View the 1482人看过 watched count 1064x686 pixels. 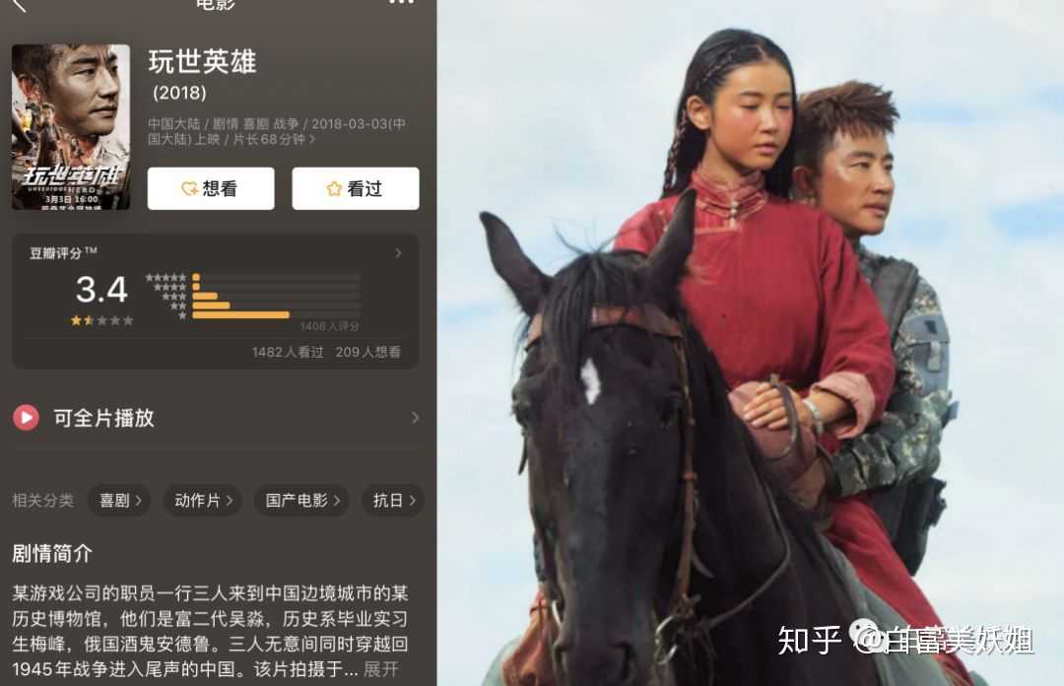coord(288,352)
